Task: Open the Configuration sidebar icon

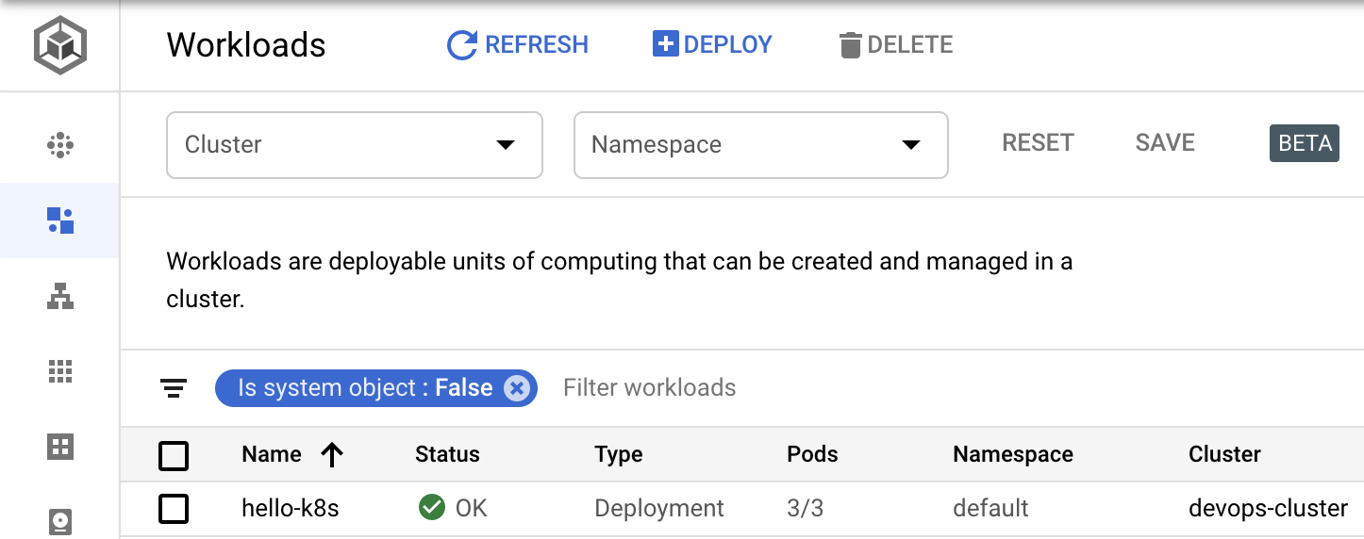Action: click(x=60, y=447)
